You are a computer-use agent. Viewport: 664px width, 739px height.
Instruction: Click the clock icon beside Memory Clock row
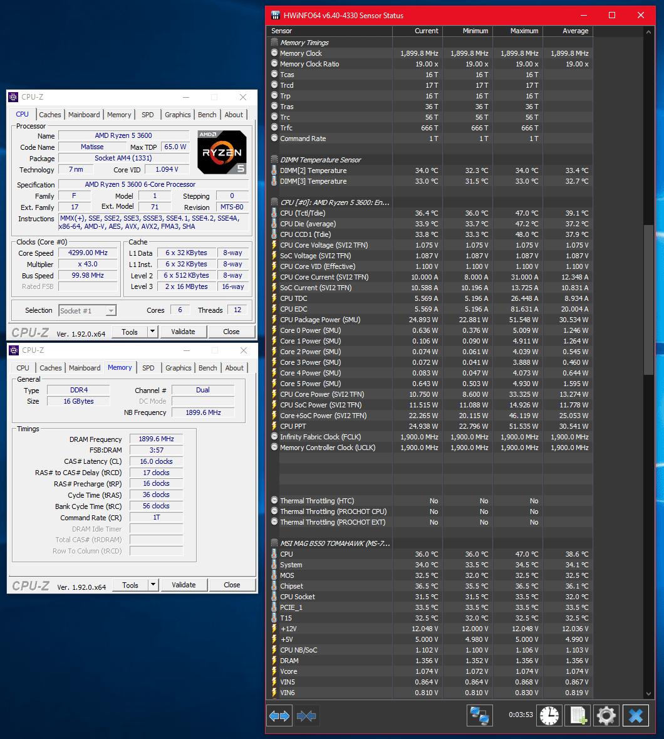point(274,53)
